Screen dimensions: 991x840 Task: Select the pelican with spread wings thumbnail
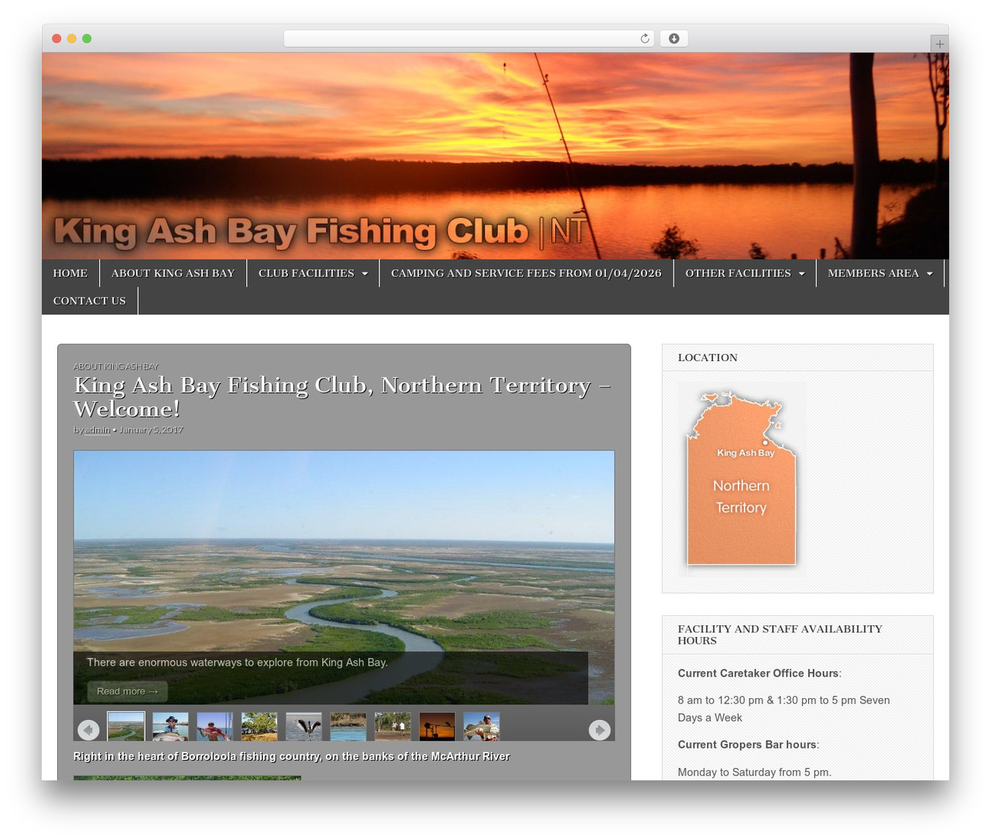[x=303, y=727]
